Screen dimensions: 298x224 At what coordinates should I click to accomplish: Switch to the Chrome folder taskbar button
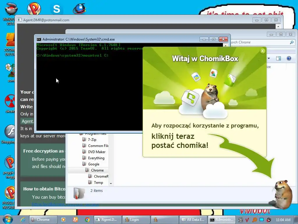tap(43, 220)
